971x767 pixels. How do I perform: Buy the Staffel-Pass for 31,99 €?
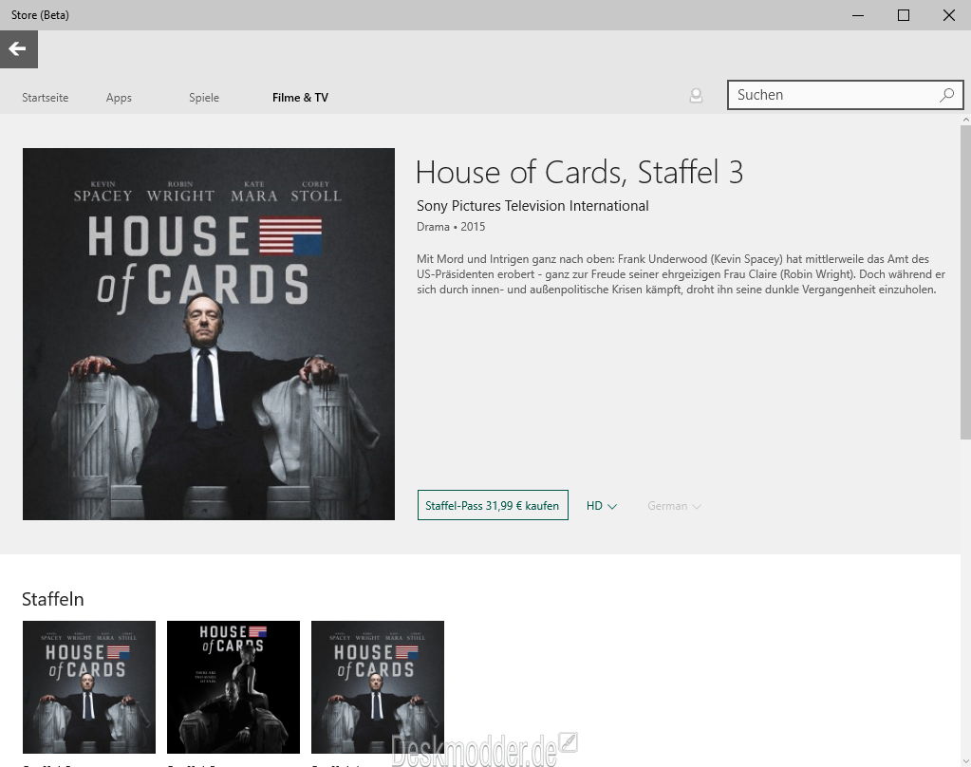493,506
